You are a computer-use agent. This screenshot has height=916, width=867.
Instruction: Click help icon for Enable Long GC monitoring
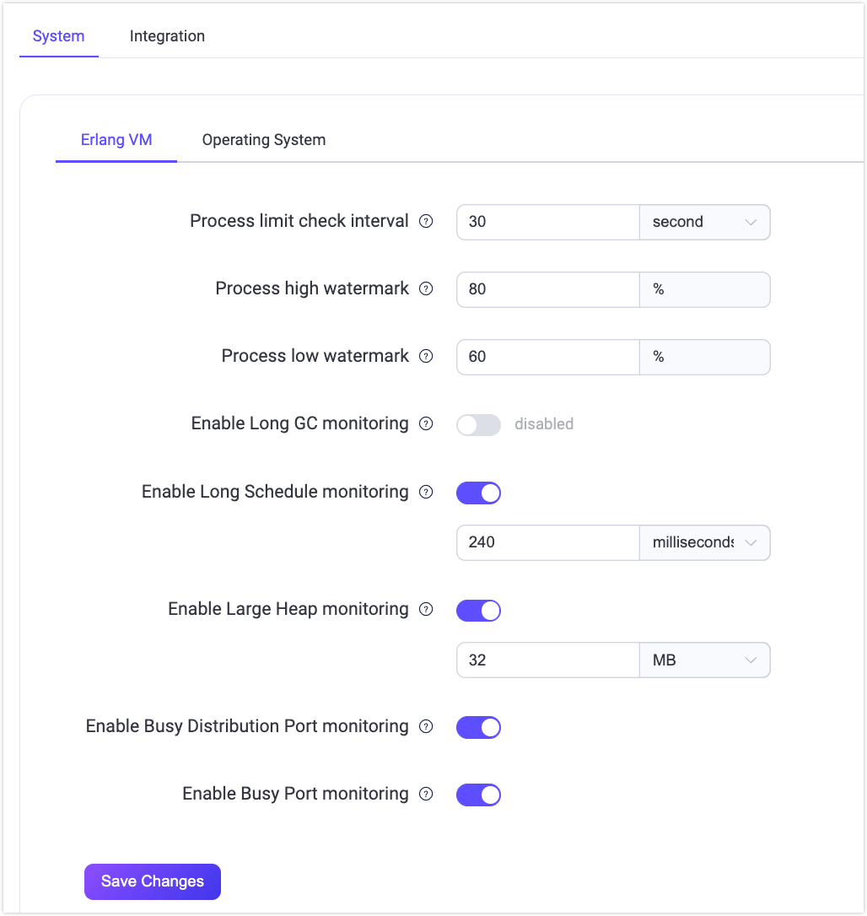pos(426,424)
